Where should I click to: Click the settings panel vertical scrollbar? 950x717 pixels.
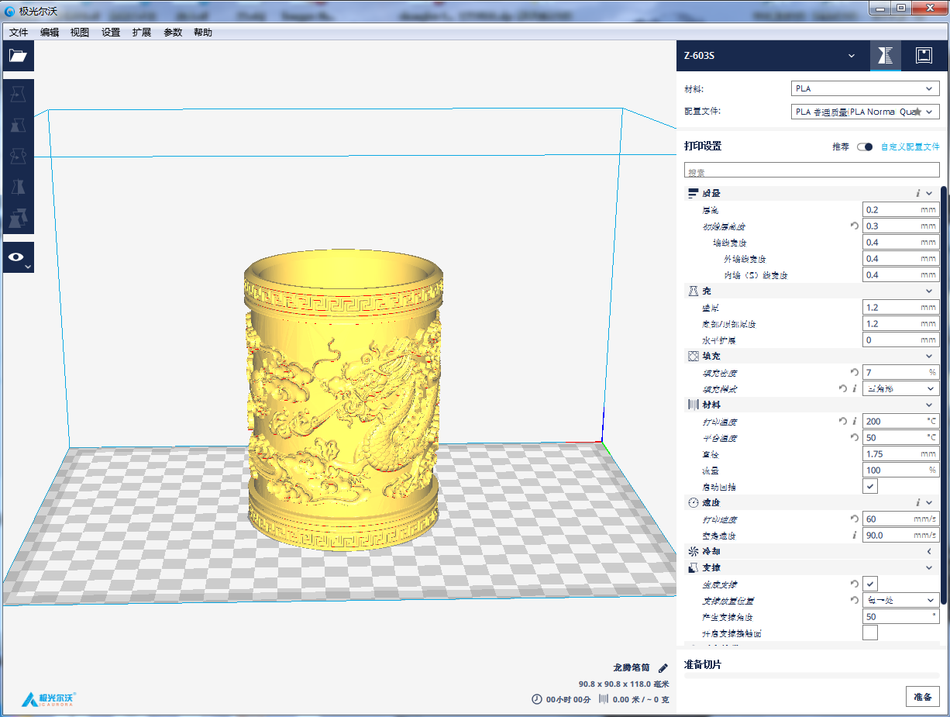[943, 388]
